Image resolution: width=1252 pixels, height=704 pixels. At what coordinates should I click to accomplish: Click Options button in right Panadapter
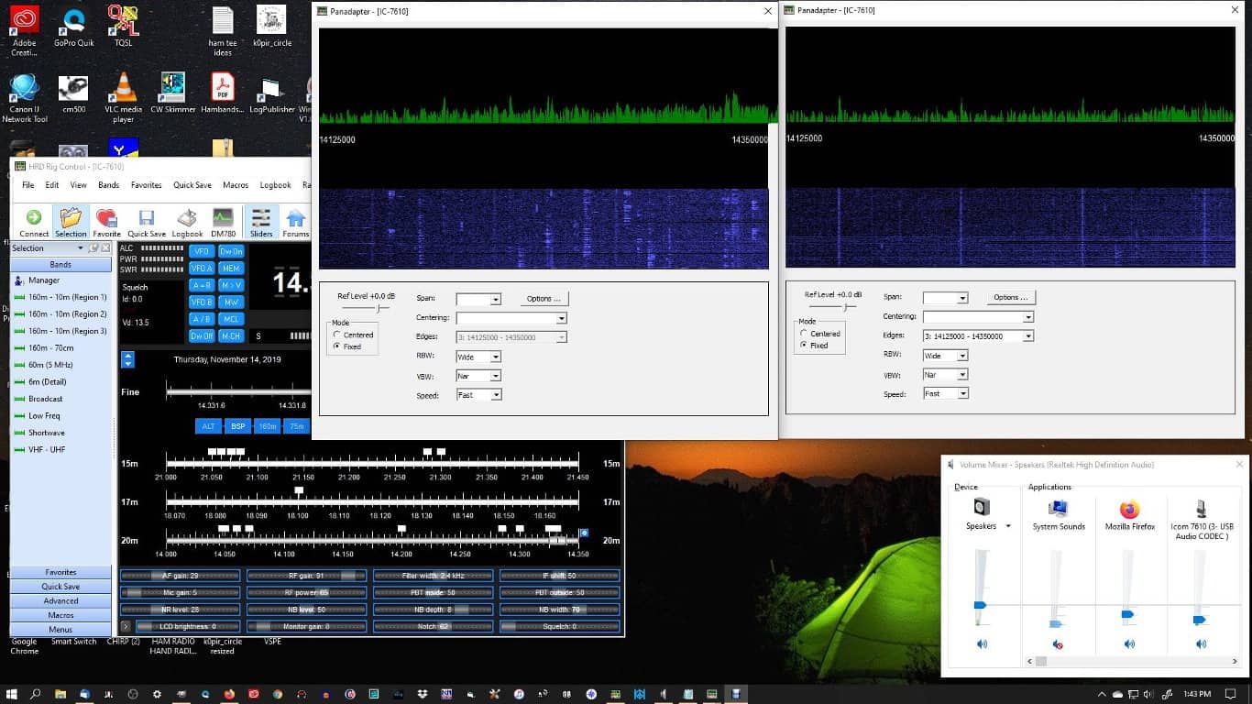click(x=1011, y=297)
